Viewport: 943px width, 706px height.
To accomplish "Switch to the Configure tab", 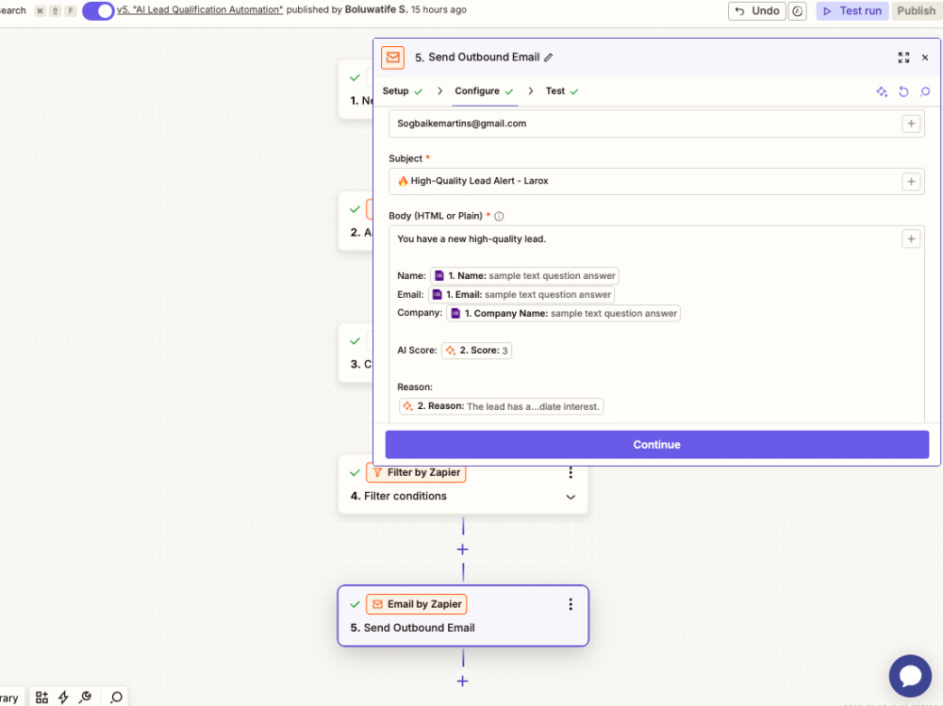I will (x=484, y=91).
